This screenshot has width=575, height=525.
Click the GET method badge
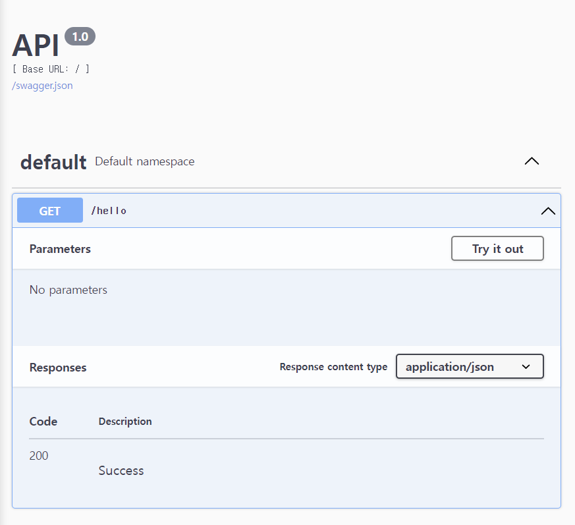50,210
